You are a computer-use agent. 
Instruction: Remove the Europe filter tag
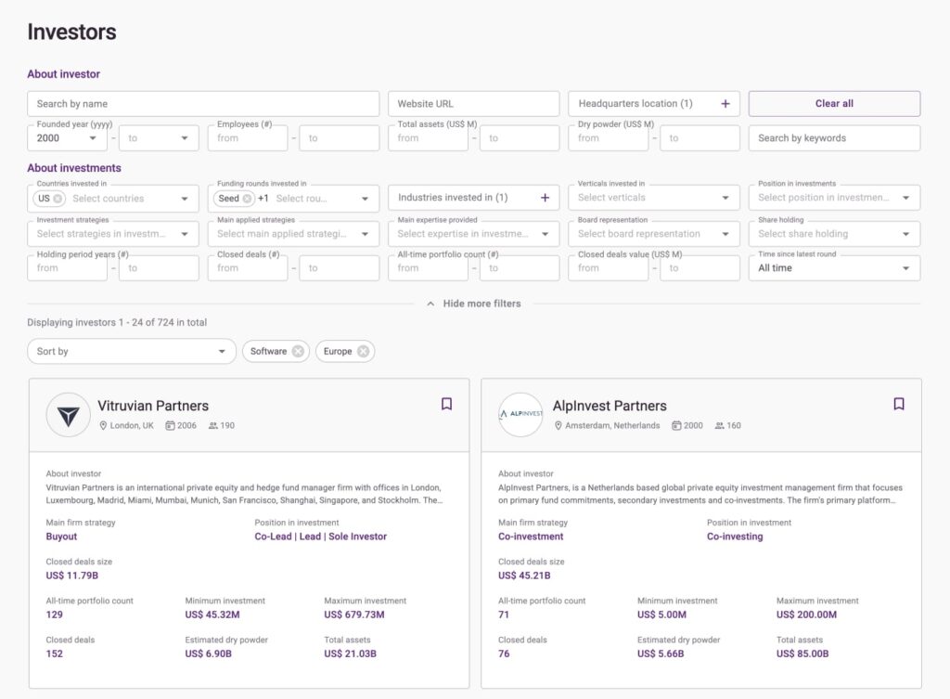click(x=363, y=351)
